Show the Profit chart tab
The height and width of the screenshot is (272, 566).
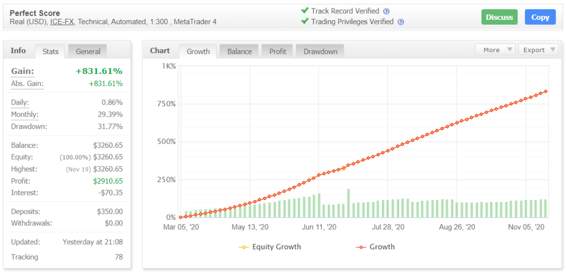(278, 51)
